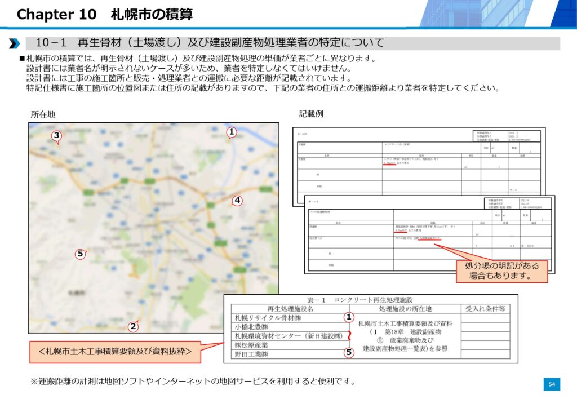The height and width of the screenshot is (408, 577).
Task: Click the 再生処理施設名 column header
Action: coord(290,308)
